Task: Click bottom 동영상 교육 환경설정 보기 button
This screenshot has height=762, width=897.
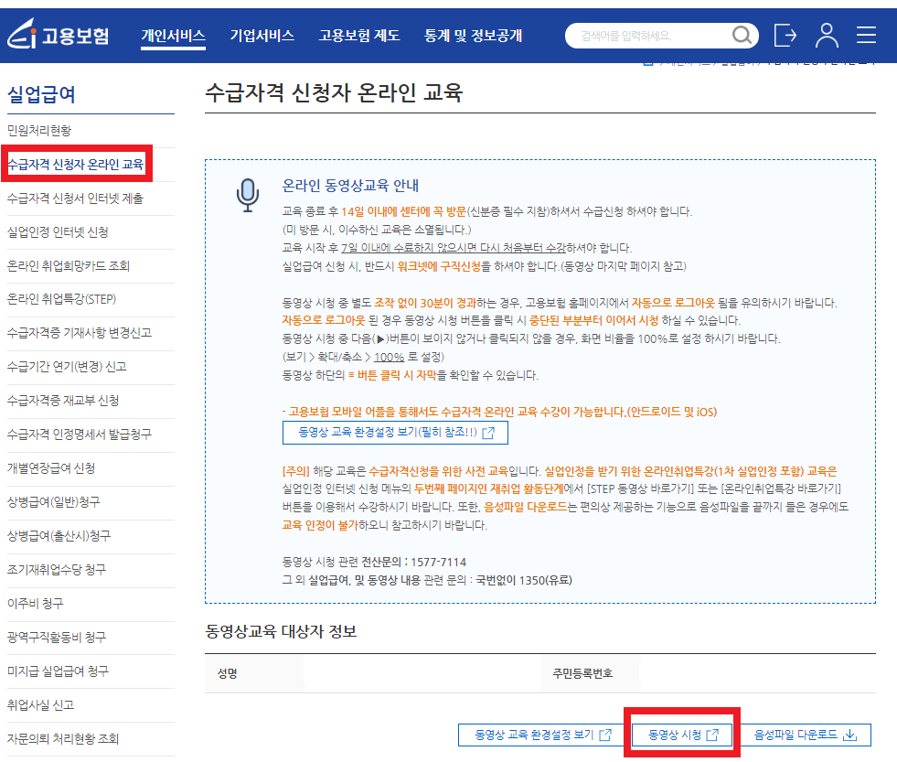Action: point(542,735)
